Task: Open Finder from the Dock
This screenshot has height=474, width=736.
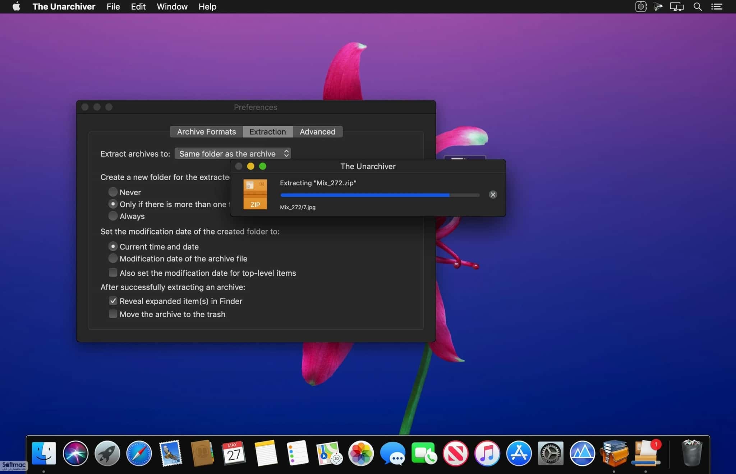Action: pos(44,453)
